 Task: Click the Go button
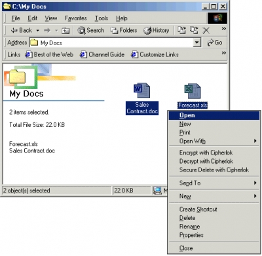click(215, 43)
